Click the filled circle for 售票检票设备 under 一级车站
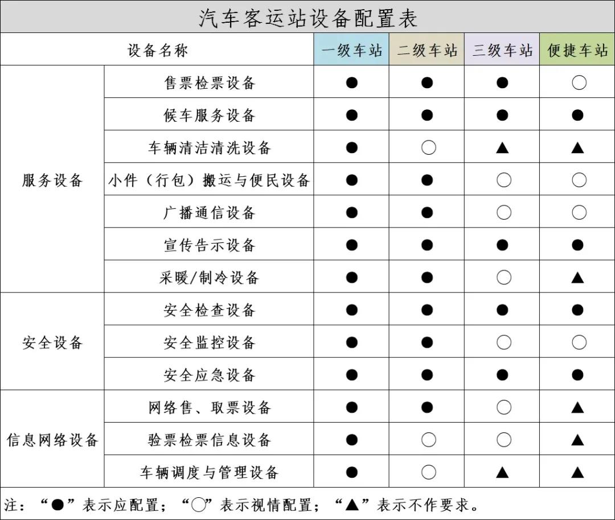 pos(351,82)
